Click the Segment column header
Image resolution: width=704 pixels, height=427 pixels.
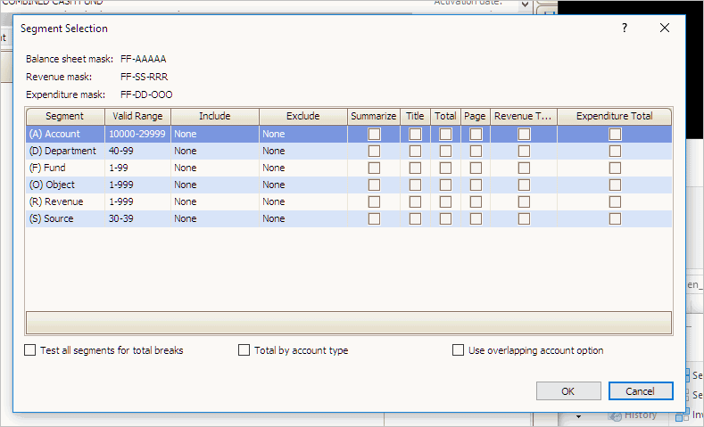[65, 116]
